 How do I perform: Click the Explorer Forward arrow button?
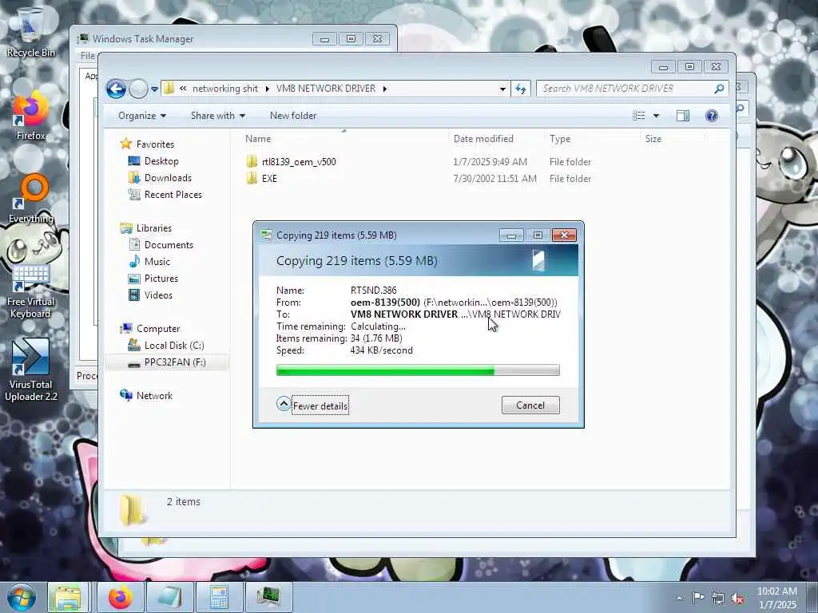(x=138, y=89)
